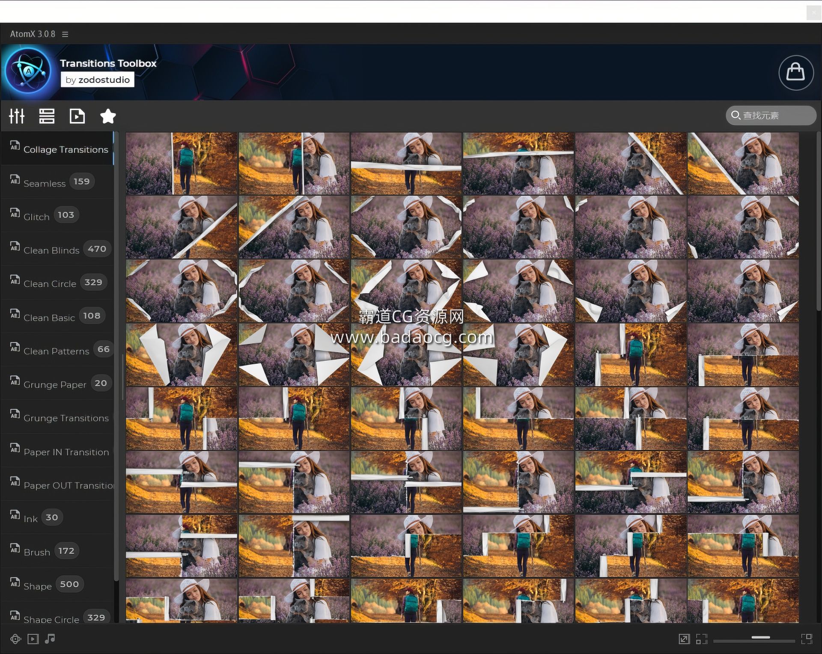Switch to the stacked list view icon
822x654 pixels.
pyautogui.click(x=47, y=116)
